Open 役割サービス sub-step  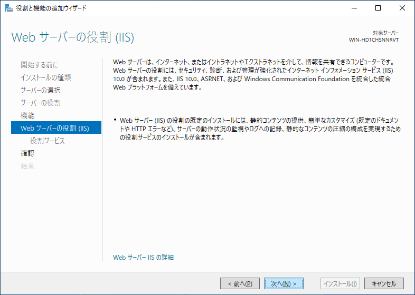coord(48,141)
